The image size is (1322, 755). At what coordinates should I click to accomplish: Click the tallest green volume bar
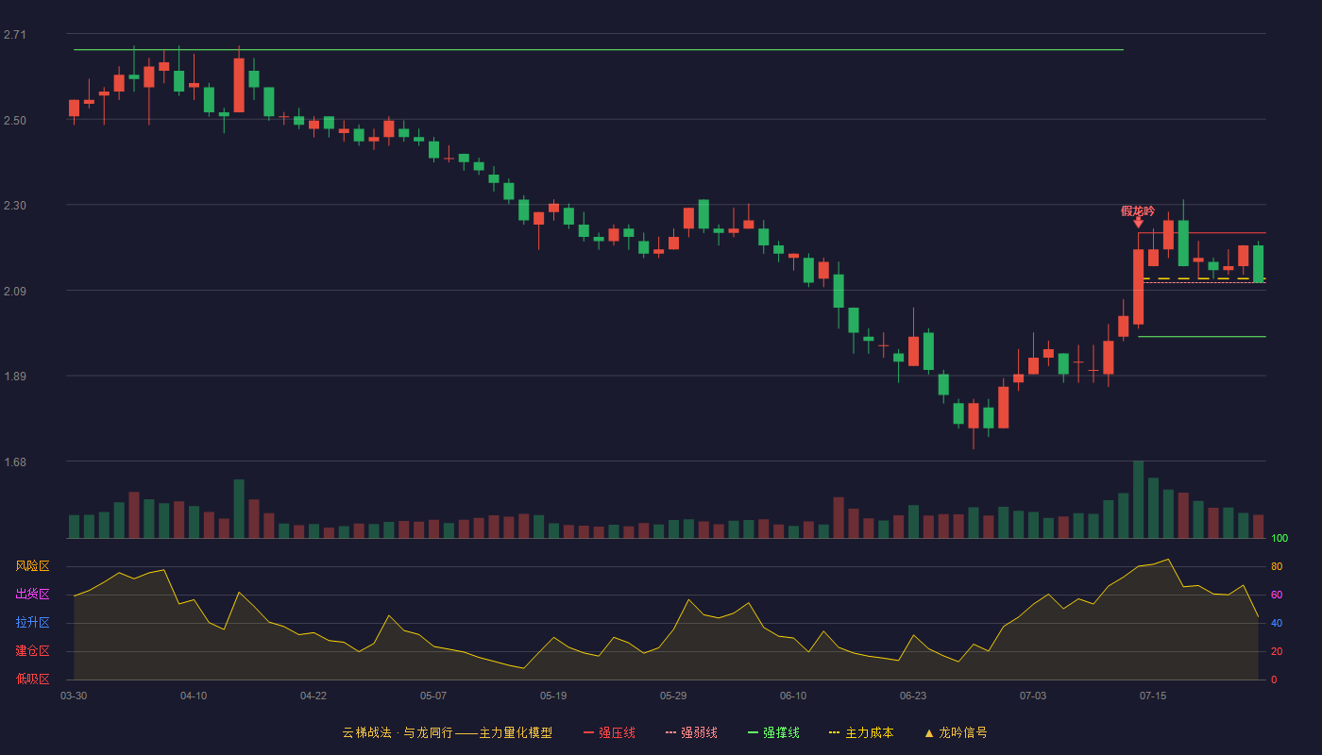(1138, 499)
